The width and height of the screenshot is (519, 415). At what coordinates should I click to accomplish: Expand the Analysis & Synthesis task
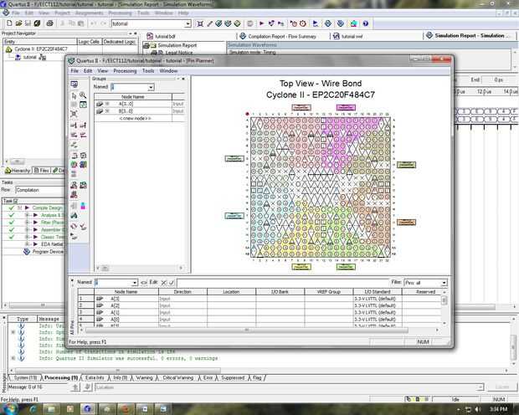point(28,215)
